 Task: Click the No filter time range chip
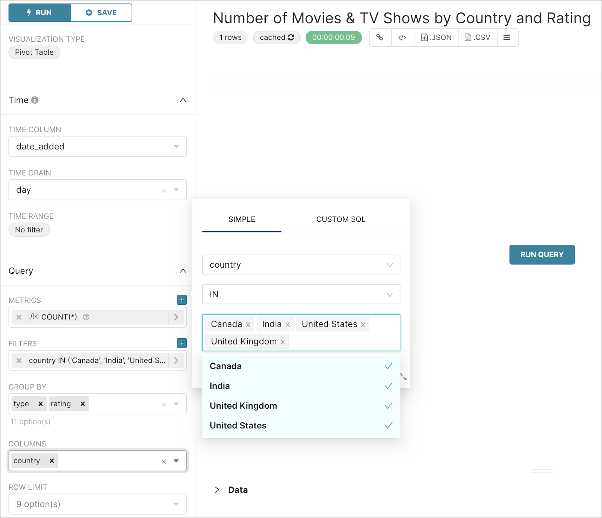coord(29,229)
